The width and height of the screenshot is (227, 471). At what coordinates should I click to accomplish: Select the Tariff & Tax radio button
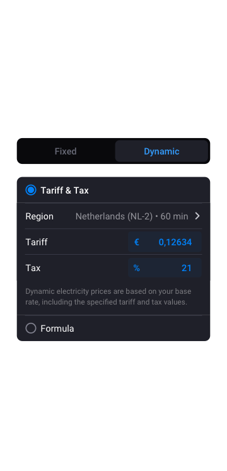coord(31,190)
